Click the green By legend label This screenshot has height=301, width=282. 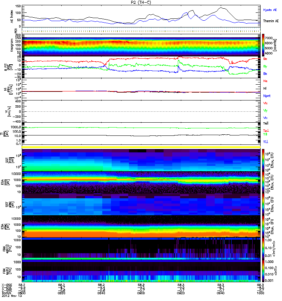(265, 67)
